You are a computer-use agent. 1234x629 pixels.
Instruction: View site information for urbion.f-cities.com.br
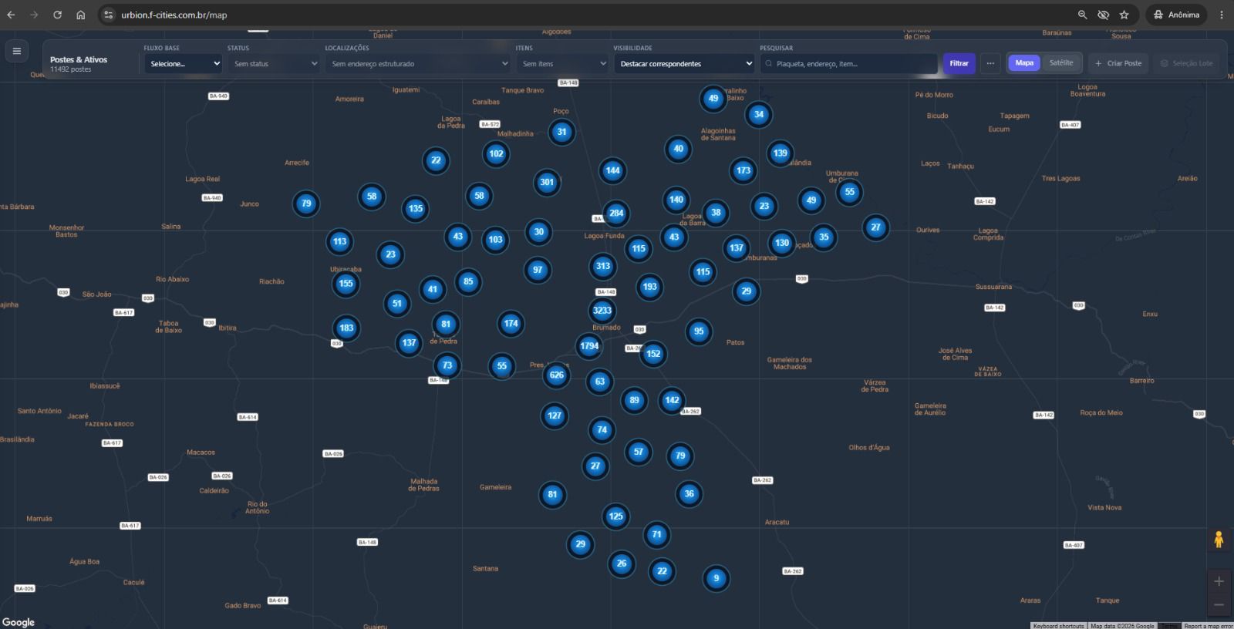109,15
